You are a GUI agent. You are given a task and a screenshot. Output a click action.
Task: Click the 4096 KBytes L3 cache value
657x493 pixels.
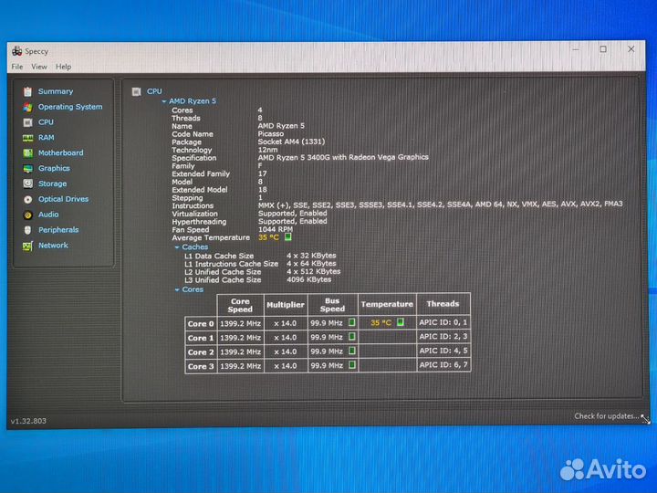tap(308, 279)
